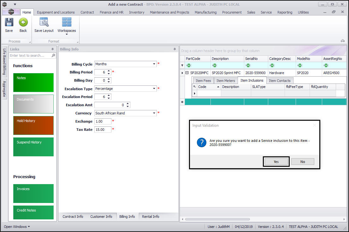This screenshot has width=349, height=232.
Task: Expand the Escalation Type dropdown
Action: [154, 89]
